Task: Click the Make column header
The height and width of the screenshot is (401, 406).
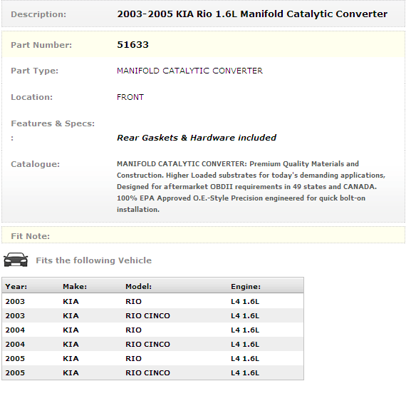Action: pyautogui.click(x=75, y=286)
